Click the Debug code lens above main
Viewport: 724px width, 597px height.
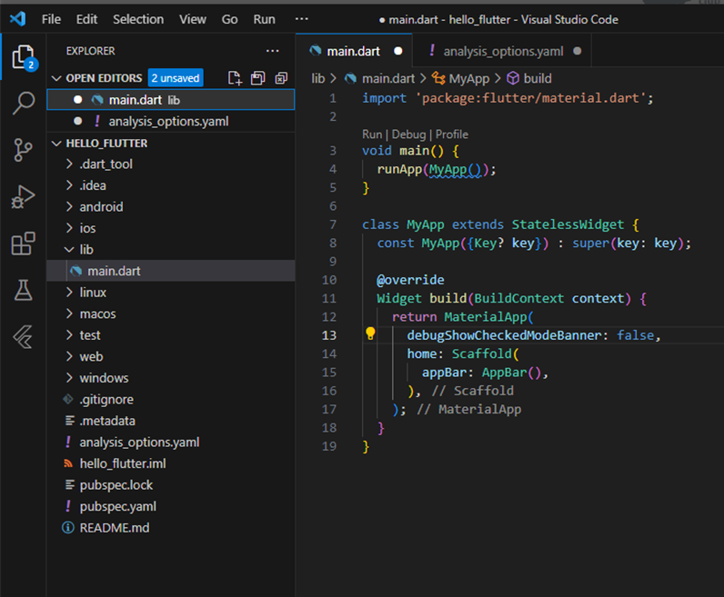[408, 134]
